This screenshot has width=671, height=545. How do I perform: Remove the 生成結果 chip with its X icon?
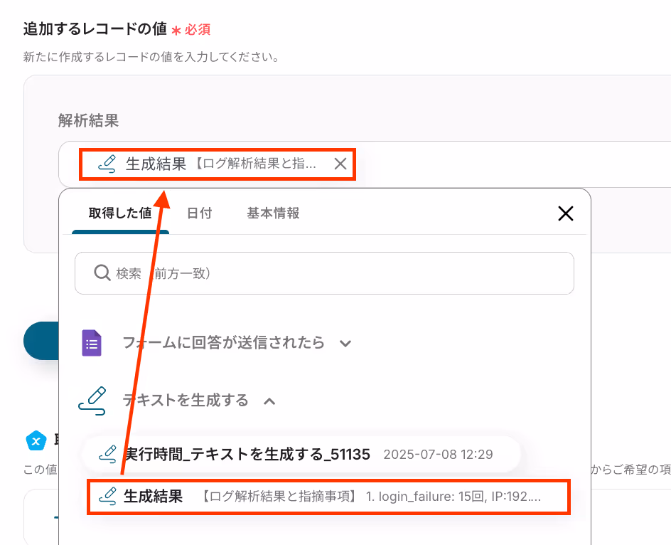[x=340, y=164]
